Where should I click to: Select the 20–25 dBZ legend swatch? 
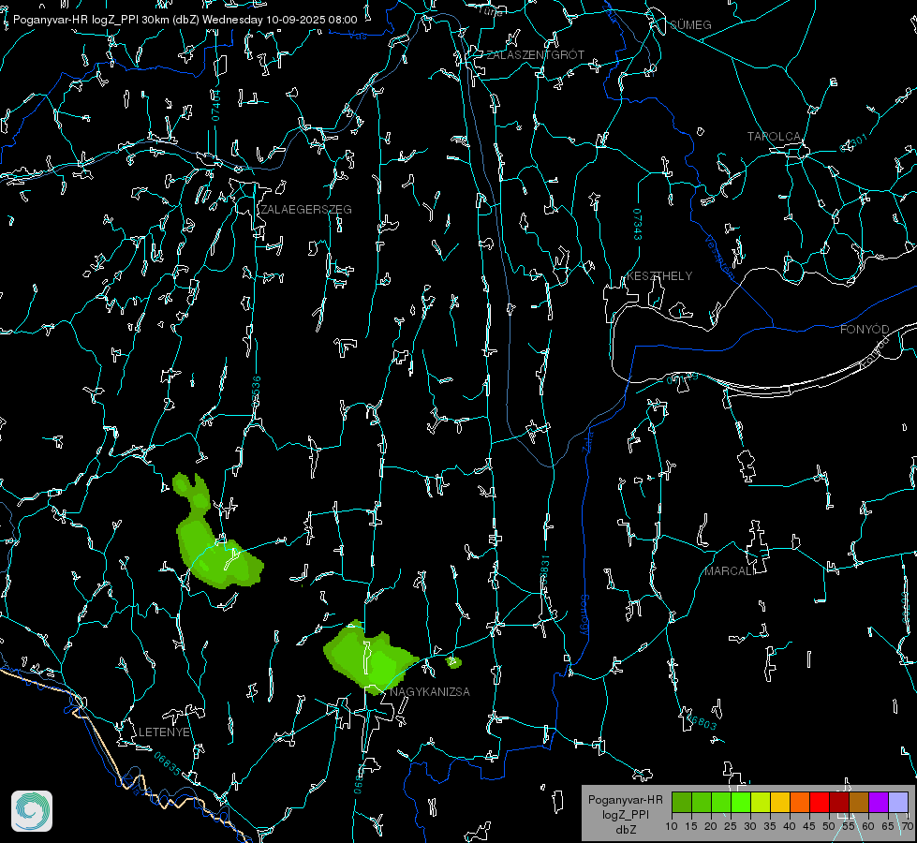tap(721, 803)
